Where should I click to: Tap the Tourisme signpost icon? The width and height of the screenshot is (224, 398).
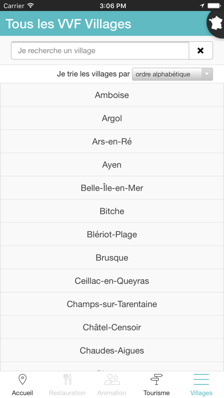click(157, 380)
